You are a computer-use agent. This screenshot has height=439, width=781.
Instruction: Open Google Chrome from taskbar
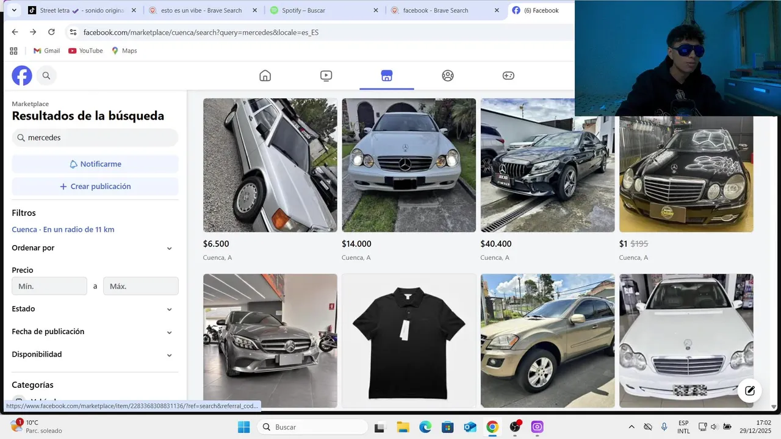[x=492, y=427]
